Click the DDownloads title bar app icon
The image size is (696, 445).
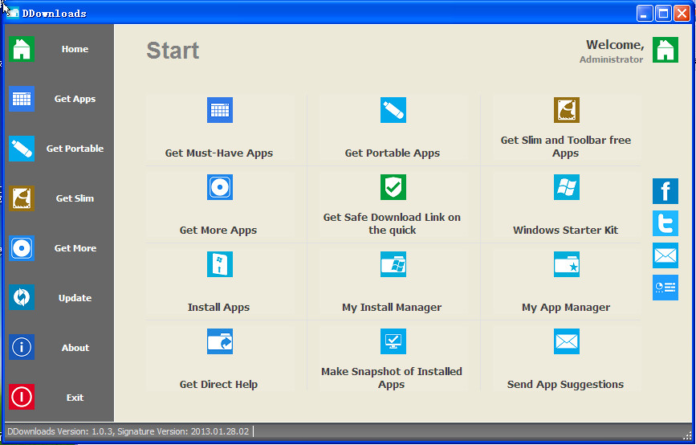click(12, 13)
